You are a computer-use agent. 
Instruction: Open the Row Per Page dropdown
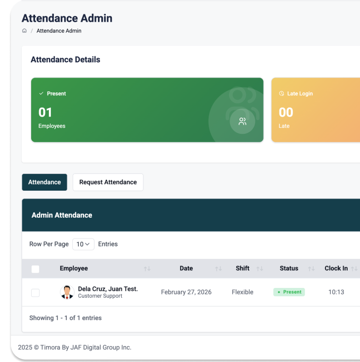[83, 244]
